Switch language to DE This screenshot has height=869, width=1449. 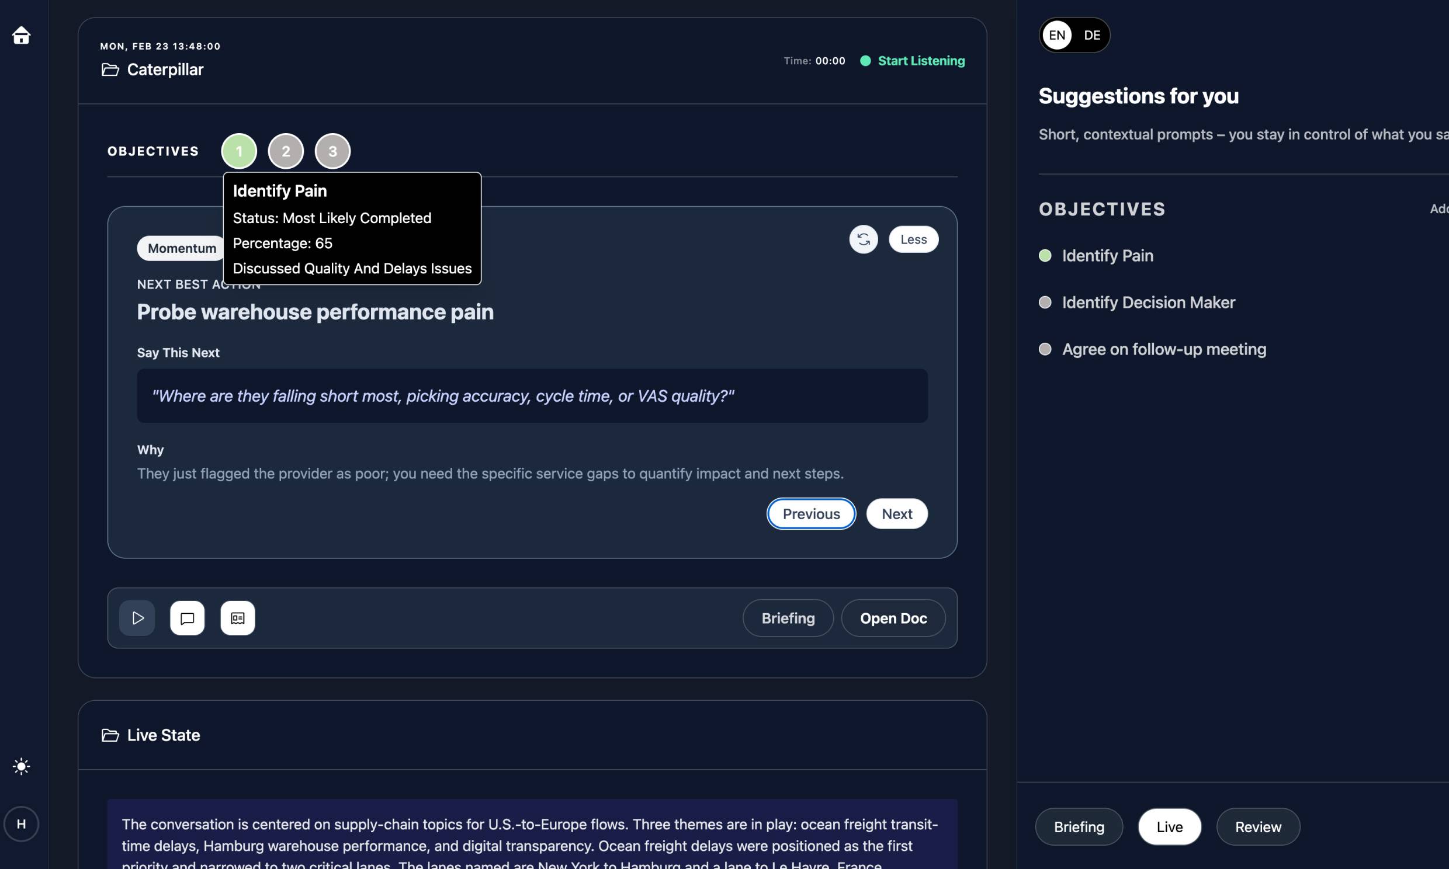pyautogui.click(x=1092, y=35)
